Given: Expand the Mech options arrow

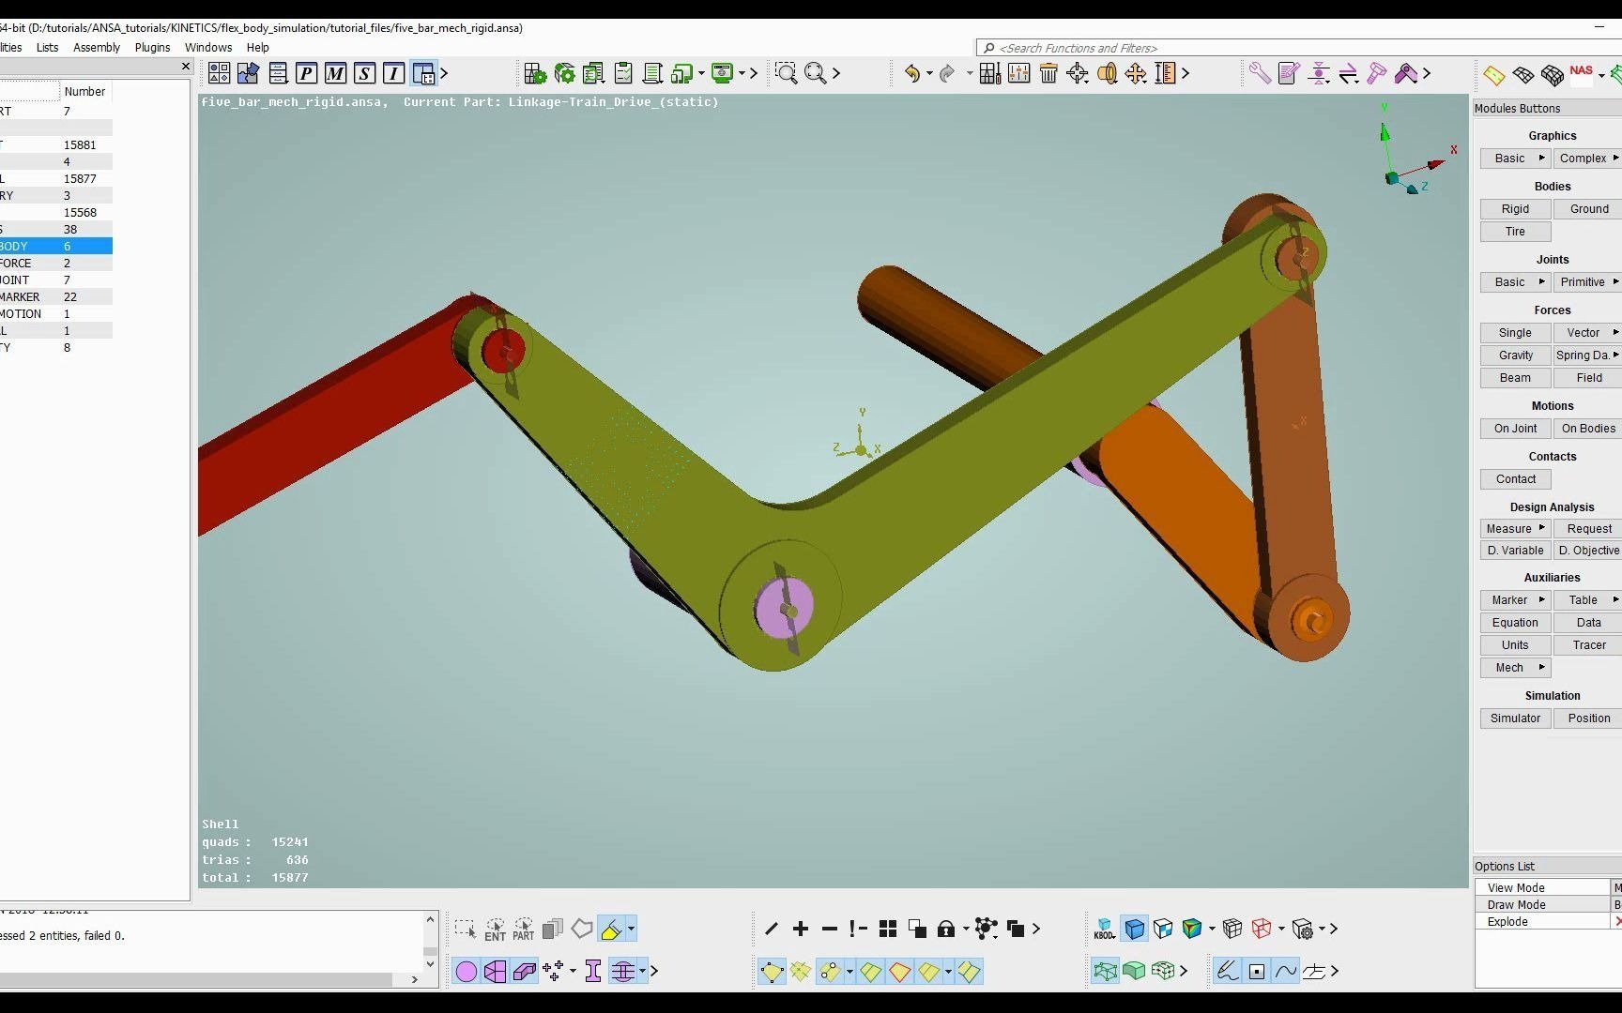Looking at the screenshot, I should [1540, 667].
